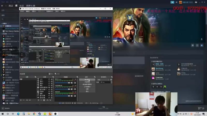Mute the 视频采集设备 mixer channel
Image resolution: width=207 pixels, height=116 pixels.
click(72, 89)
